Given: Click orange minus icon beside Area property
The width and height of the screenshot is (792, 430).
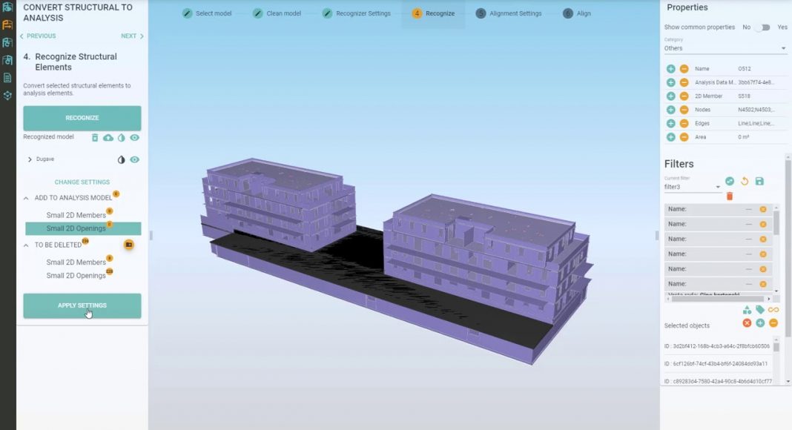Looking at the screenshot, I should 684,137.
